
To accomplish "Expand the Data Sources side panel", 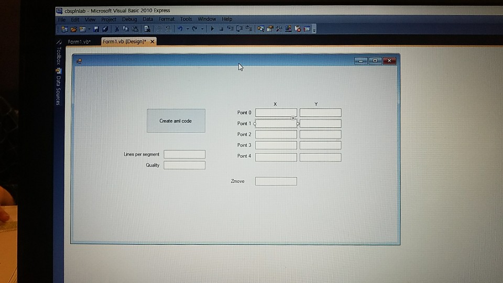I will point(58,88).
